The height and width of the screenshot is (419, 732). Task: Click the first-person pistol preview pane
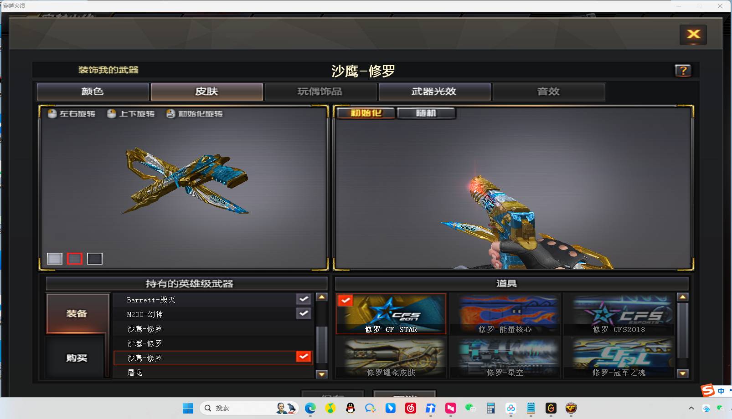coord(513,188)
